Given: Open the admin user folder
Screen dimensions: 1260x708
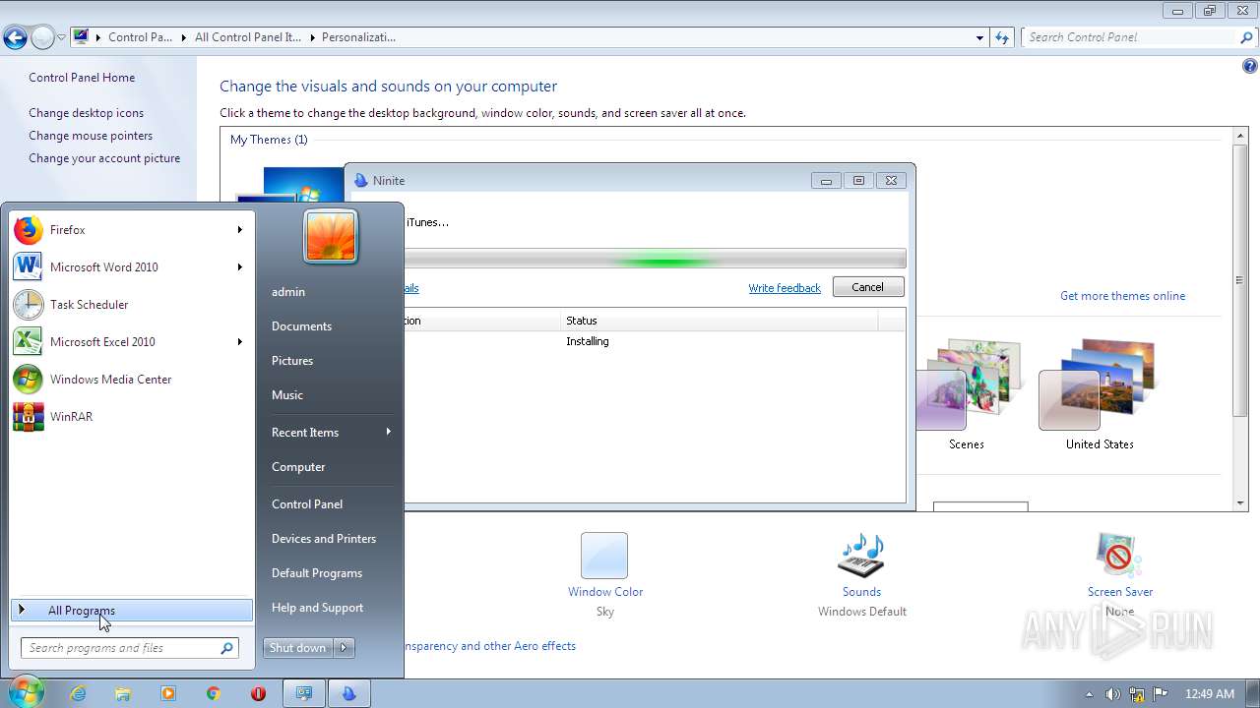Looking at the screenshot, I should point(331,292).
